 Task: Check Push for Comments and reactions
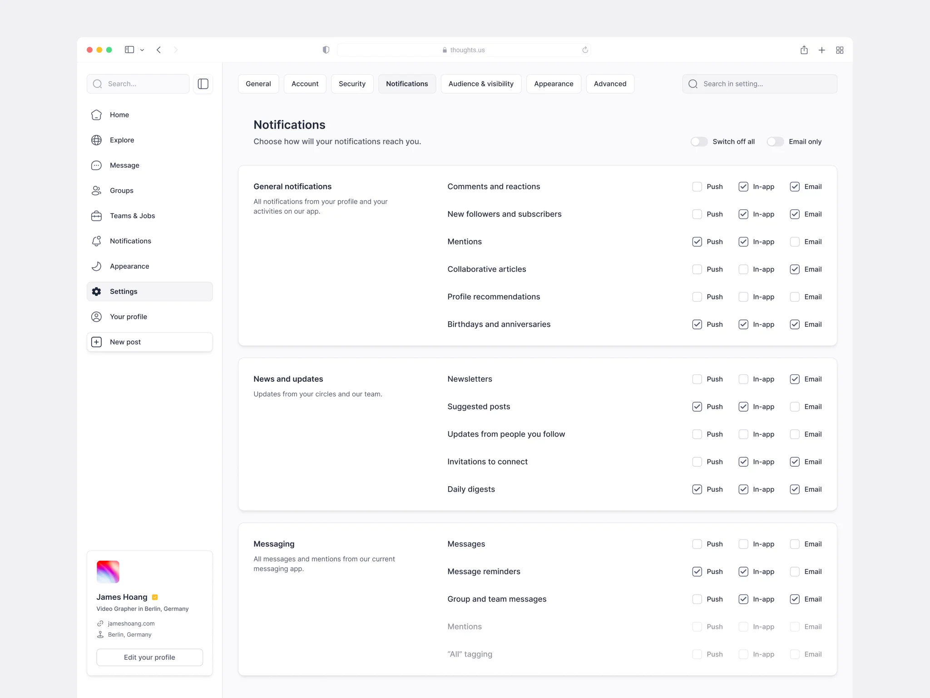[697, 187]
